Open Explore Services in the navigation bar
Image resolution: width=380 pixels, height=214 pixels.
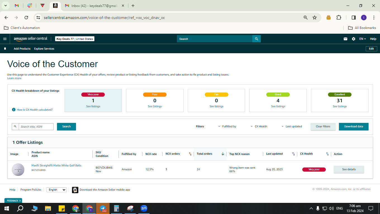point(44,49)
